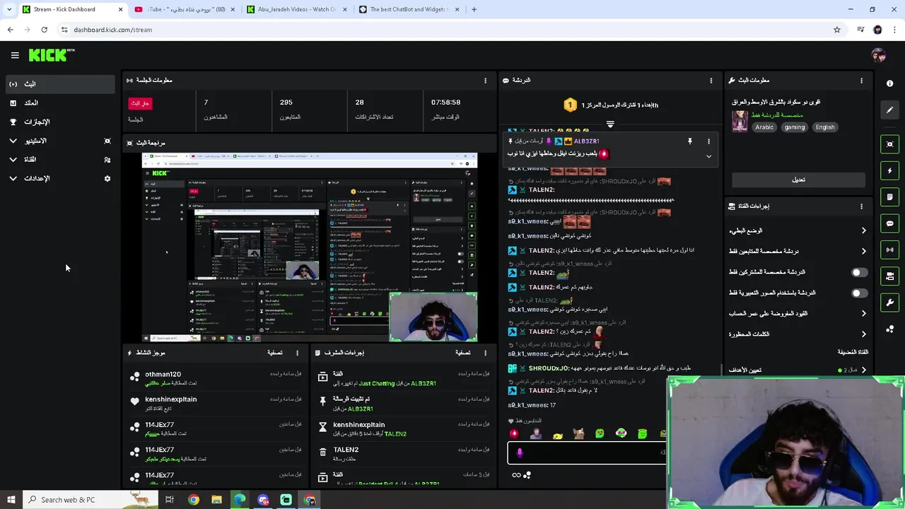Toggle the channel actions camera widget icon
Screen dimensions: 905x509
pyautogui.click(x=889, y=276)
